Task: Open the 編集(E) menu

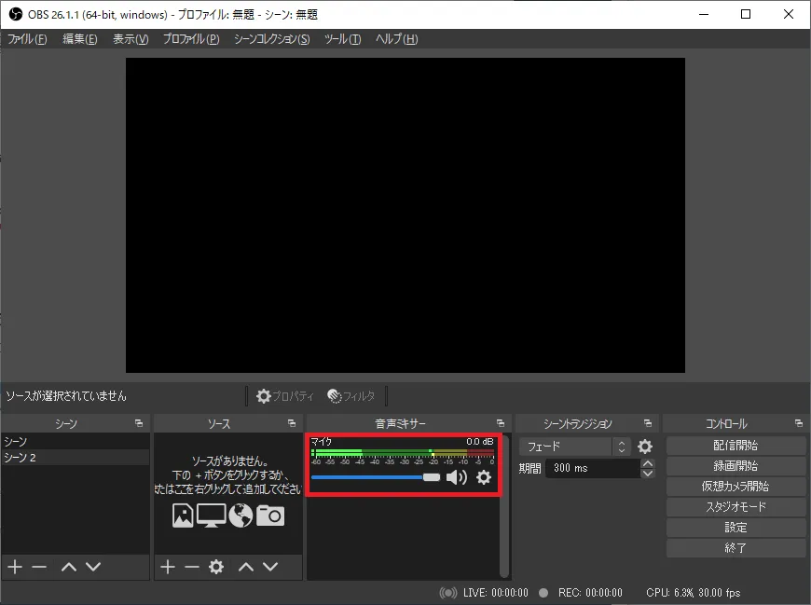Action: point(79,39)
